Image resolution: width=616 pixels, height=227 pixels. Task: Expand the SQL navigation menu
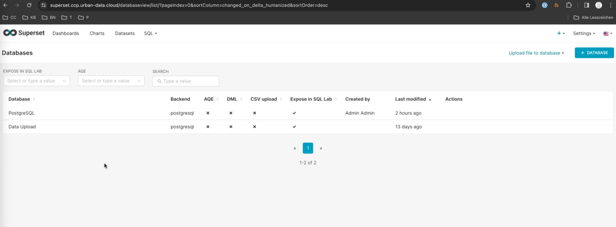(150, 33)
